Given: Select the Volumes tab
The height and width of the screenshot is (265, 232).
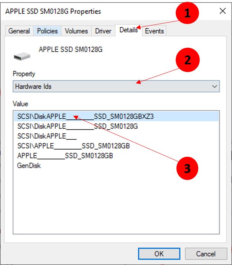Looking at the screenshot, I should 76,31.
